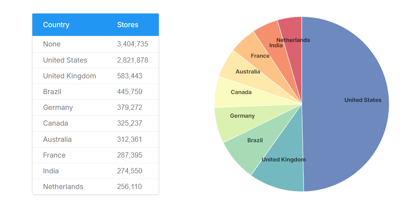The width and height of the screenshot is (408, 207).
Task: Click the Canada pie slice label
Action: coord(241,92)
